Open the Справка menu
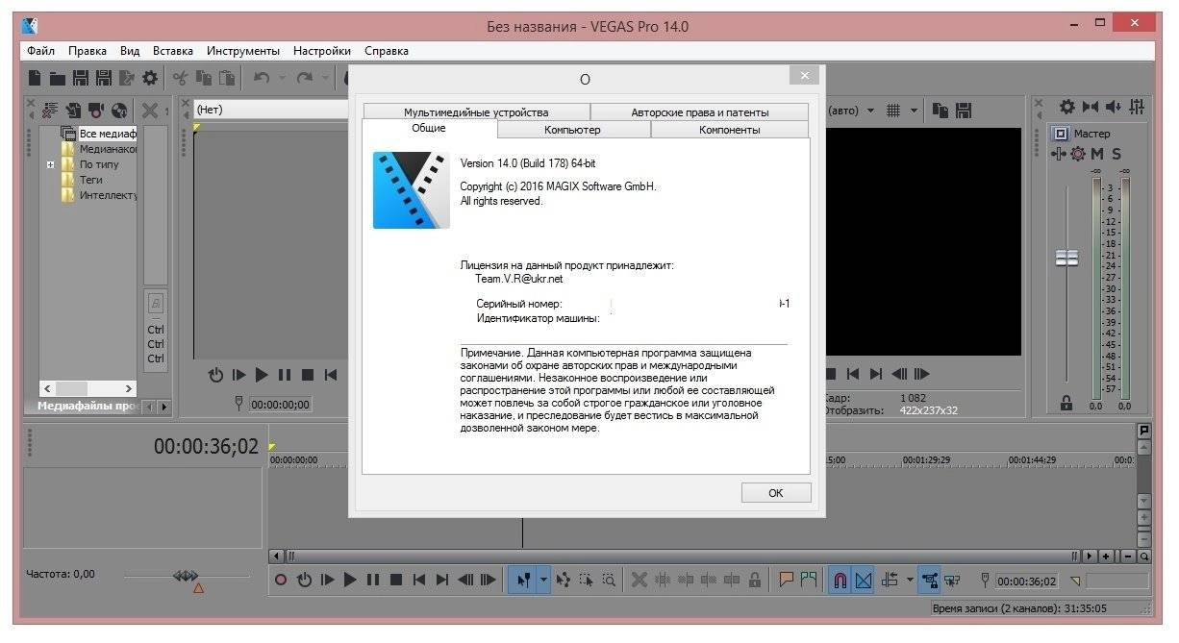Image resolution: width=1179 pixels, height=643 pixels. coord(387,50)
